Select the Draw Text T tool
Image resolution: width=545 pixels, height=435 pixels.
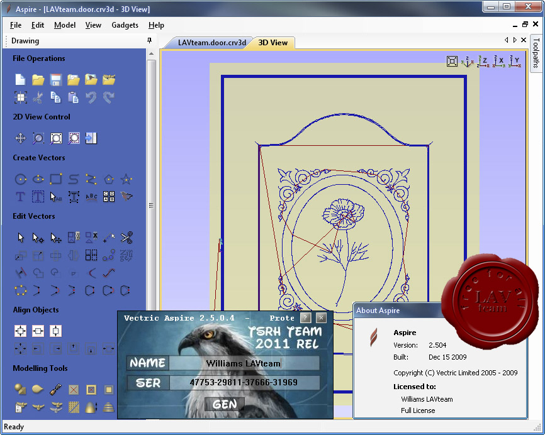point(20,197)
